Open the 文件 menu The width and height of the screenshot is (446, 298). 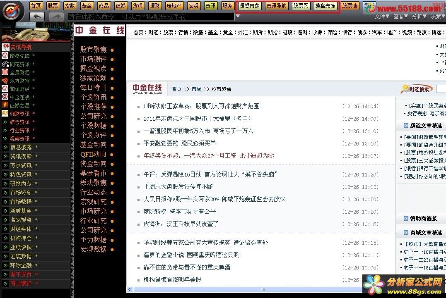coord(382,17)
